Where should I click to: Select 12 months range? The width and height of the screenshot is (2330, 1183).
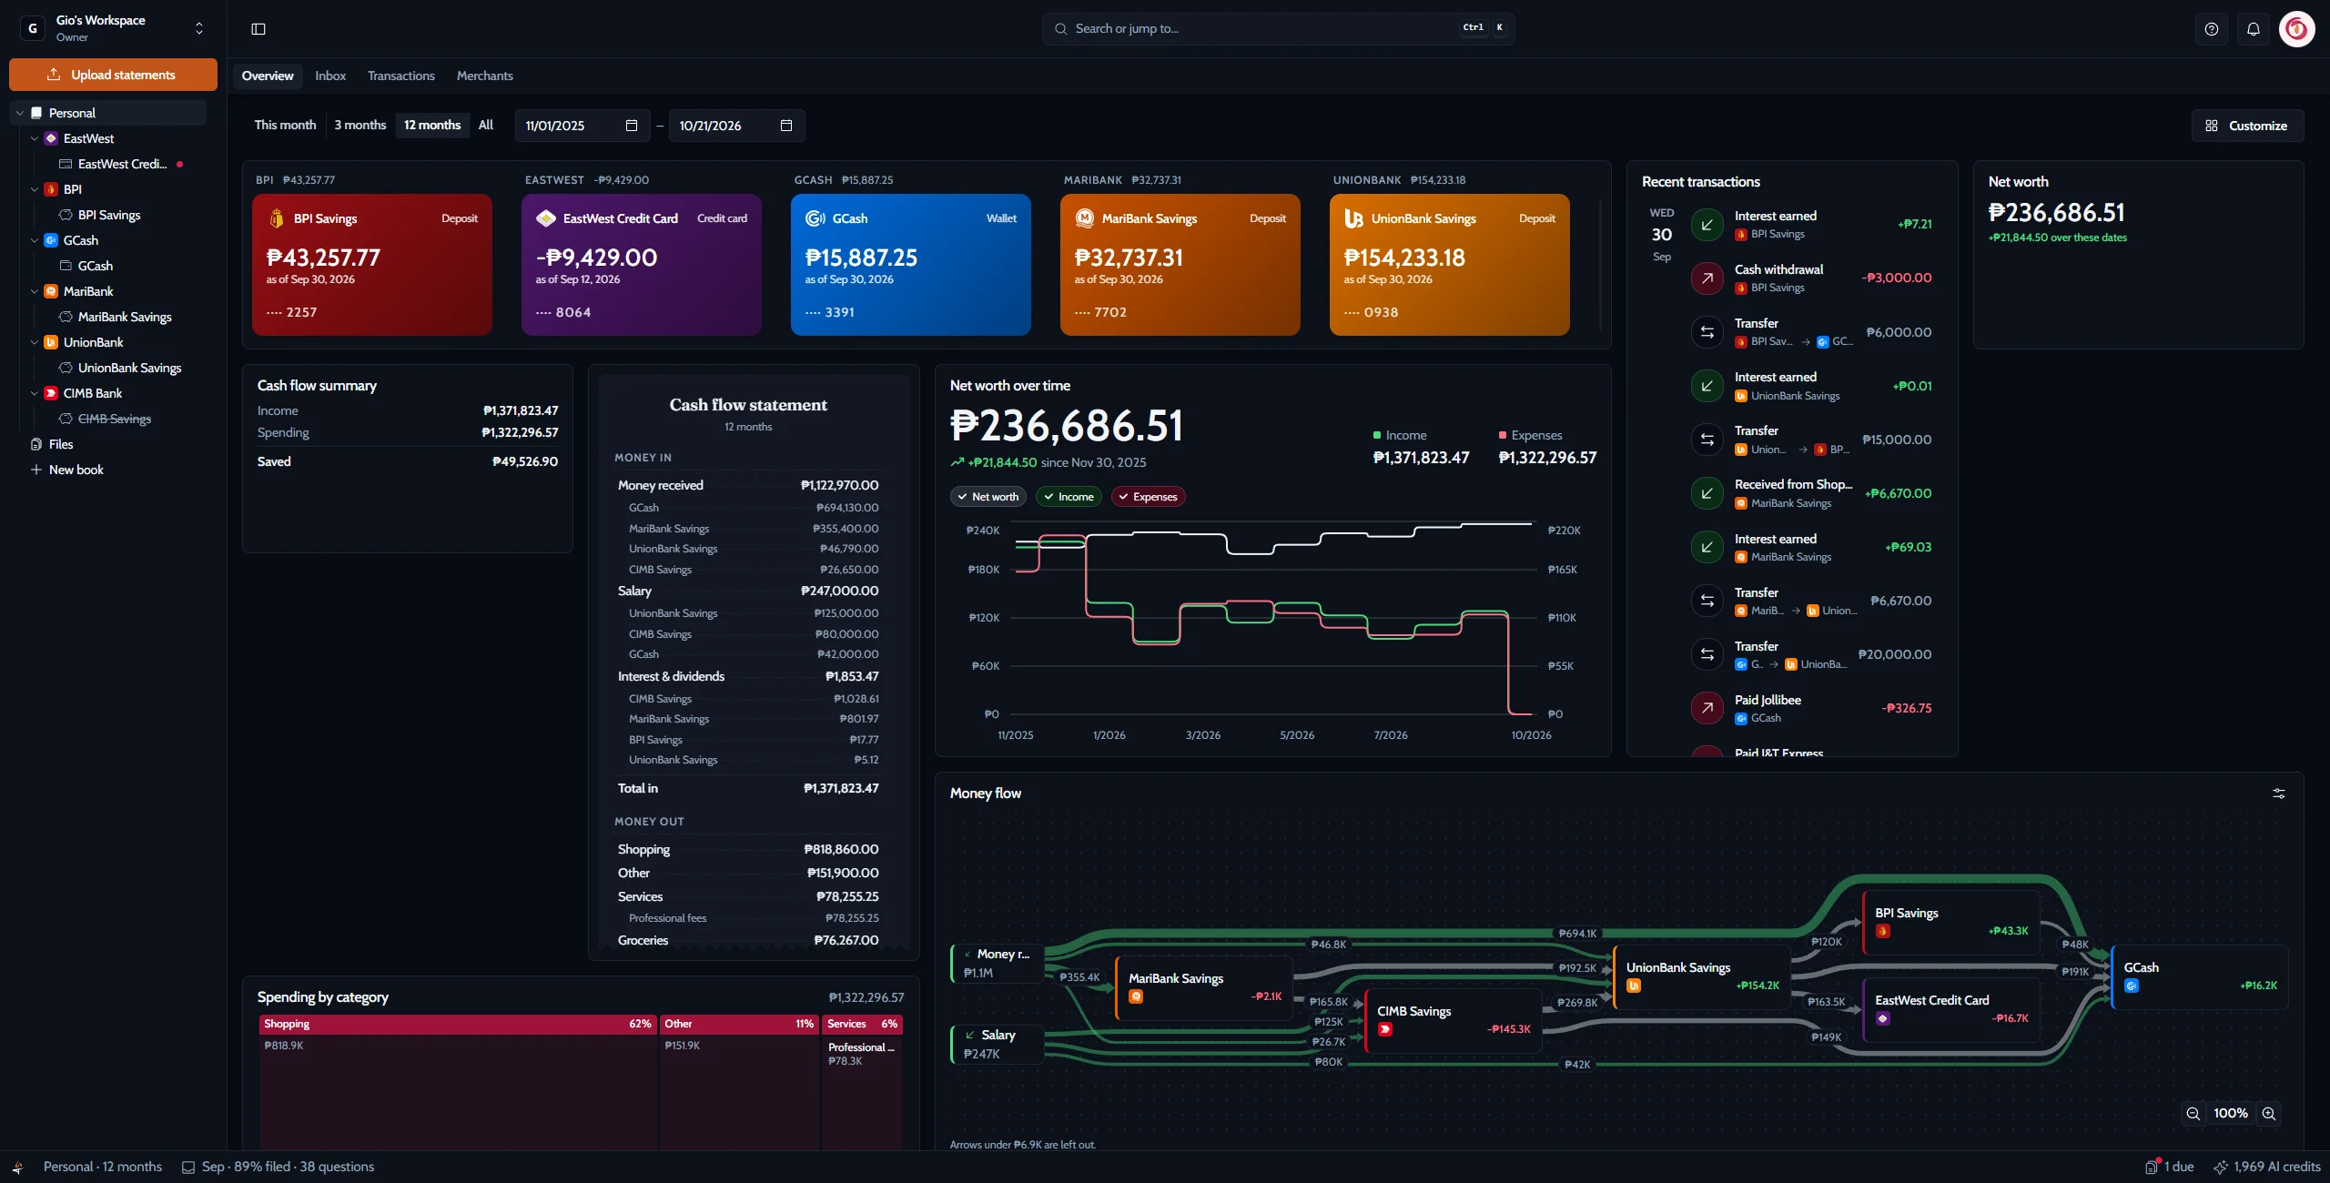point(432,126)
